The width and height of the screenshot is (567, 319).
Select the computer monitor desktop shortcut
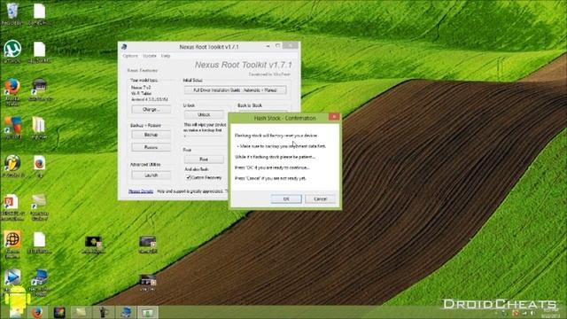pyautogui.click(x=39, y=282)
